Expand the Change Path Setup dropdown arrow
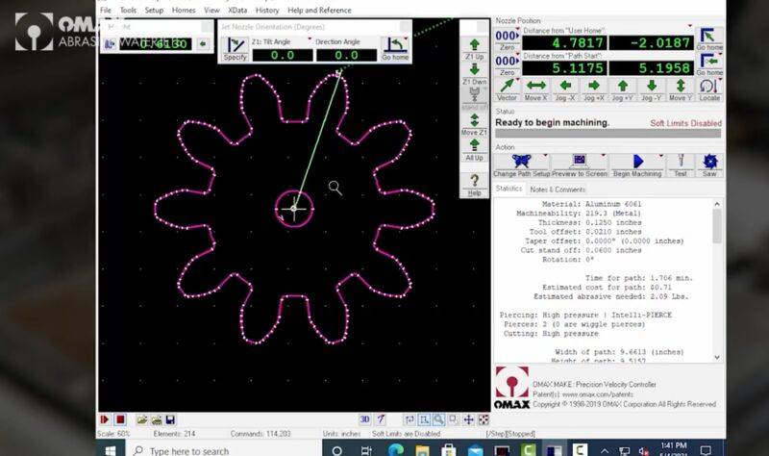The width and height of the screenshot is (769, 456). tap(547, 154)
